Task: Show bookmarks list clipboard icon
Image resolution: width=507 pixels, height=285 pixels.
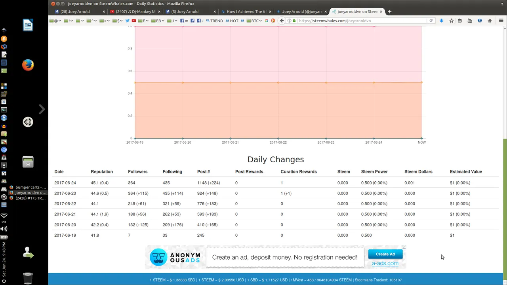Action: click(x=460, y=21)
